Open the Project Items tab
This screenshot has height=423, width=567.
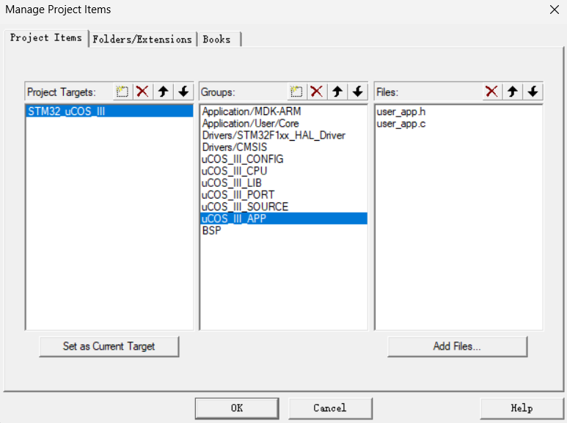[x=46, y=38]
